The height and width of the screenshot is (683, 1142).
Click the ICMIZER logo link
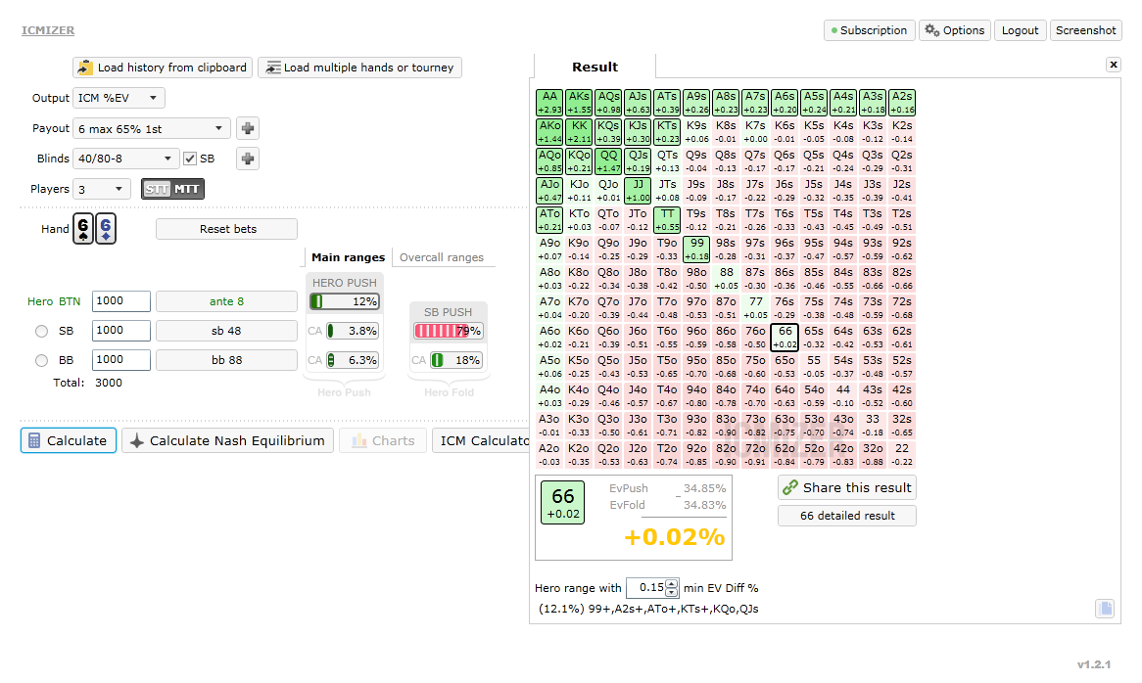click(x=48, y=30)
